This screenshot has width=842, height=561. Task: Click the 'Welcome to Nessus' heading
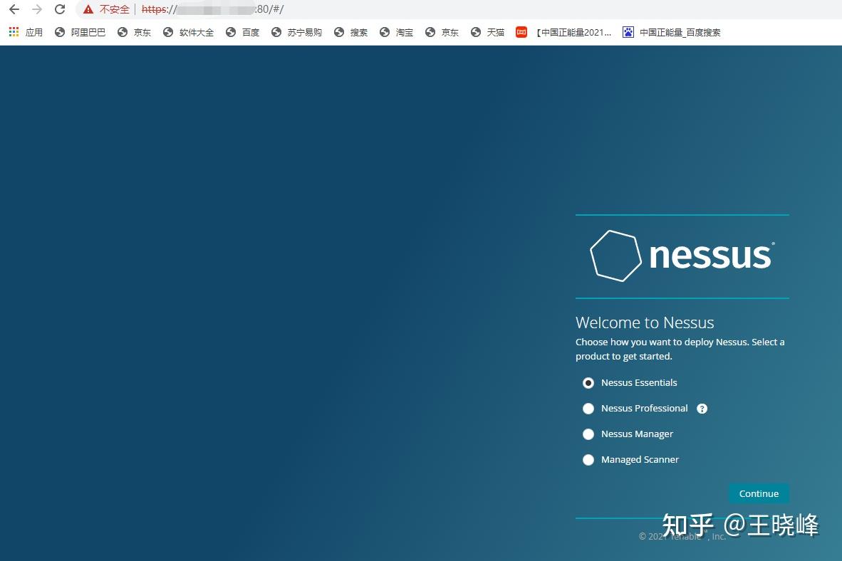[645, 322]
